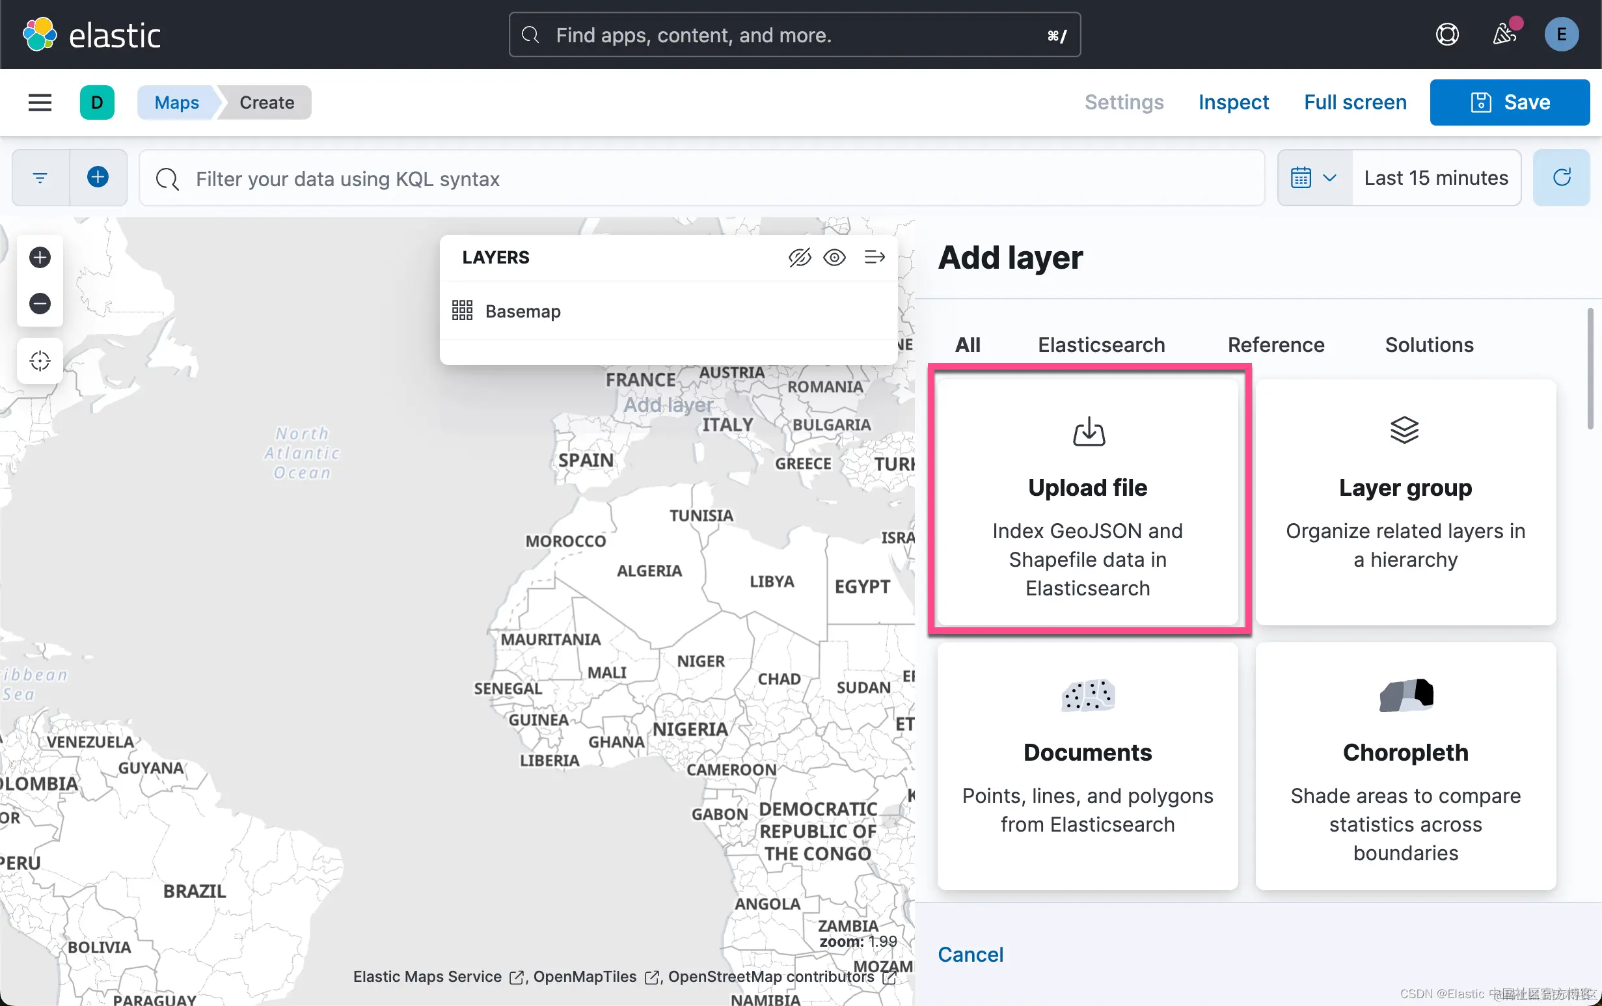Switch to the Reference tab

(x=1275, y=345)
